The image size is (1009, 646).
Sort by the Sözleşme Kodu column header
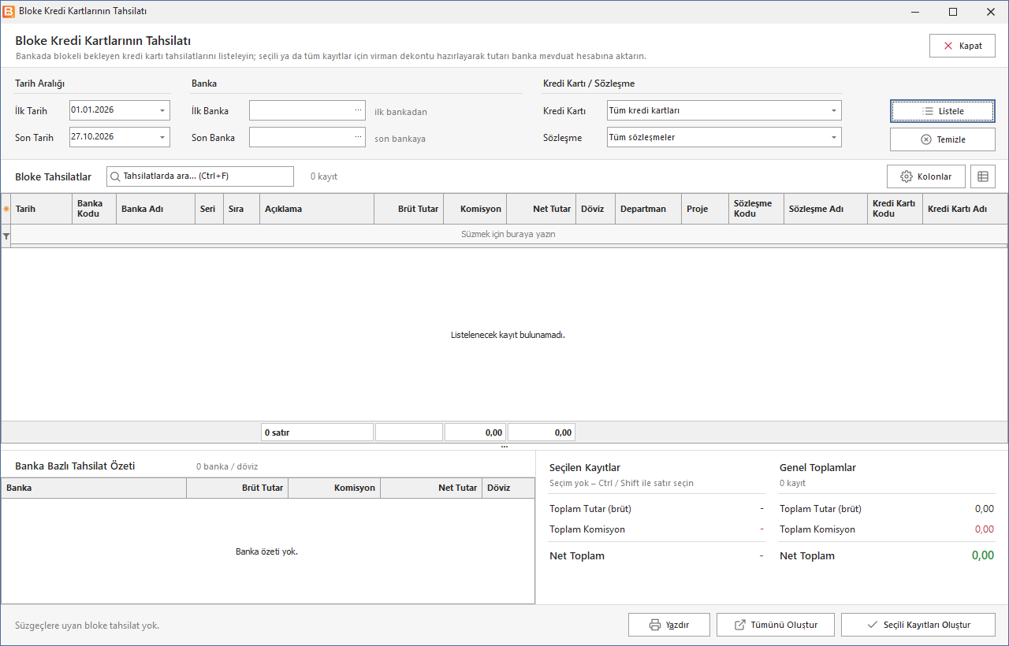pos(757,209)
